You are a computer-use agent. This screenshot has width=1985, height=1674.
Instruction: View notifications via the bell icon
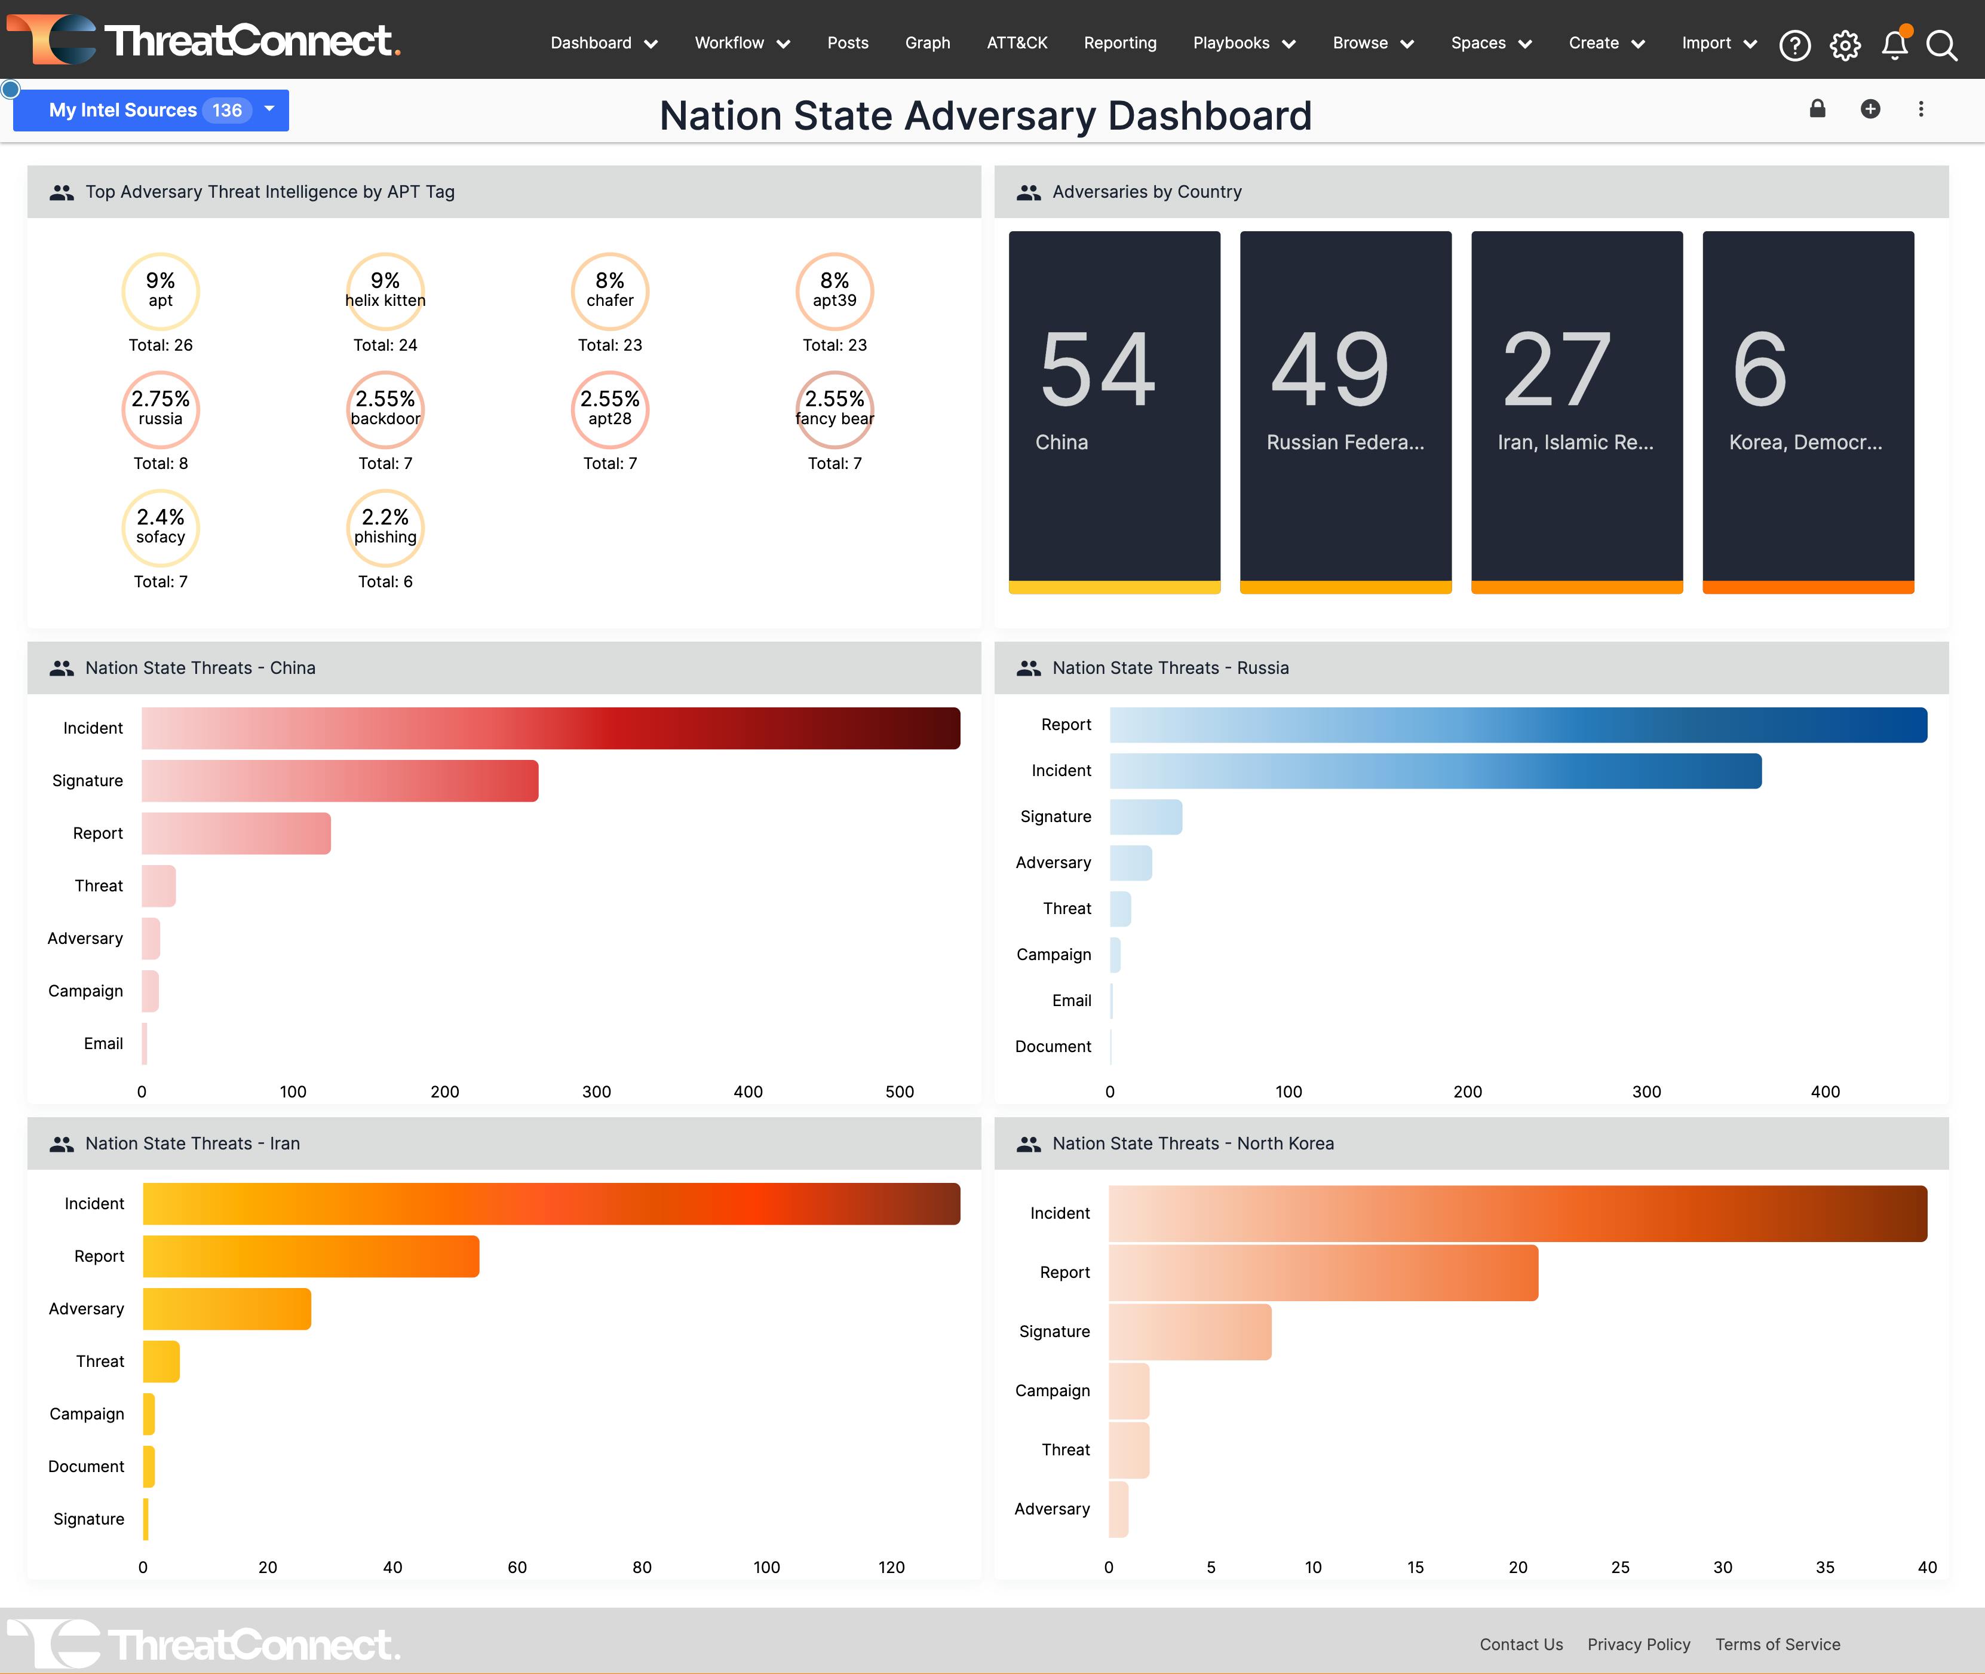coord(1895,44)
